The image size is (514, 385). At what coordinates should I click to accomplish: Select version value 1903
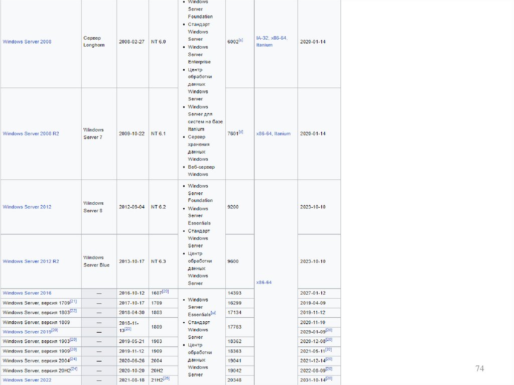[x=157, y=341]
